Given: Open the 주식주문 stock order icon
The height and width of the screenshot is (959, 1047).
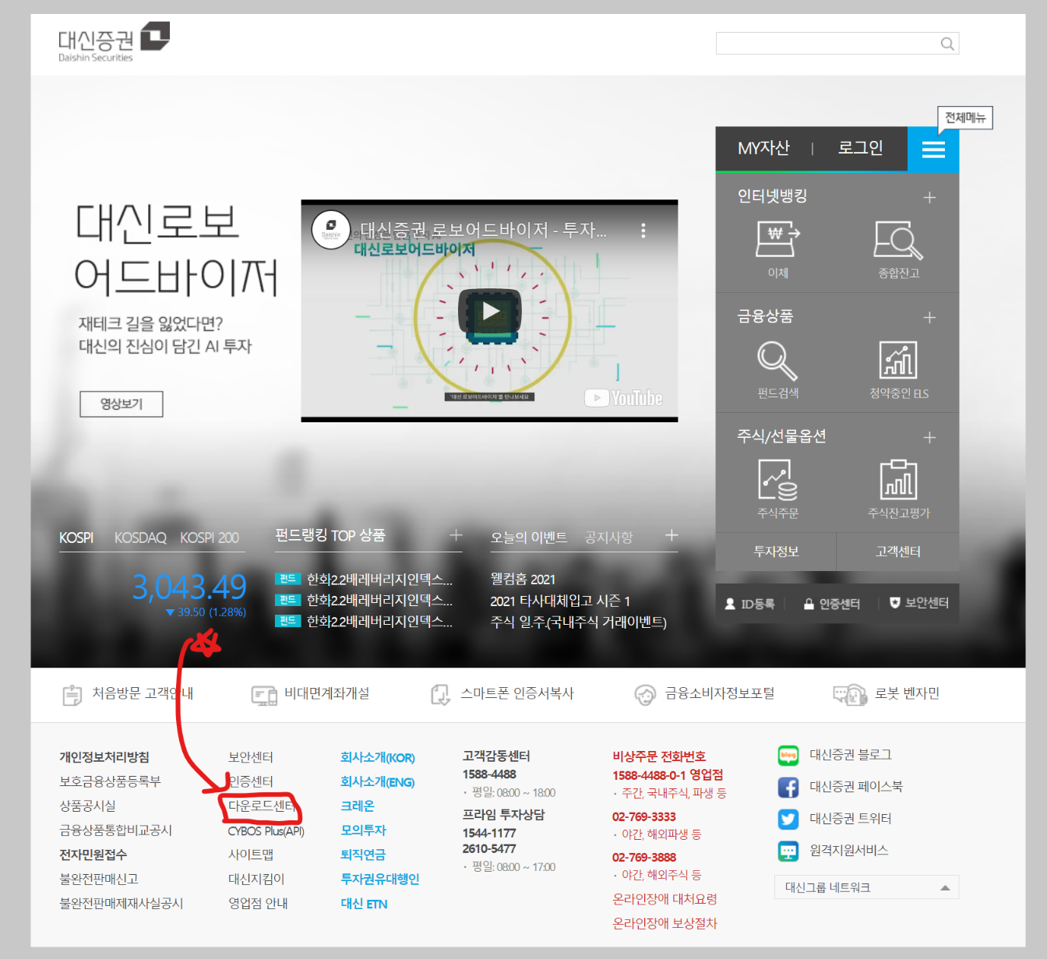Looking at the screenshot, I should click(x=777, y=480).
